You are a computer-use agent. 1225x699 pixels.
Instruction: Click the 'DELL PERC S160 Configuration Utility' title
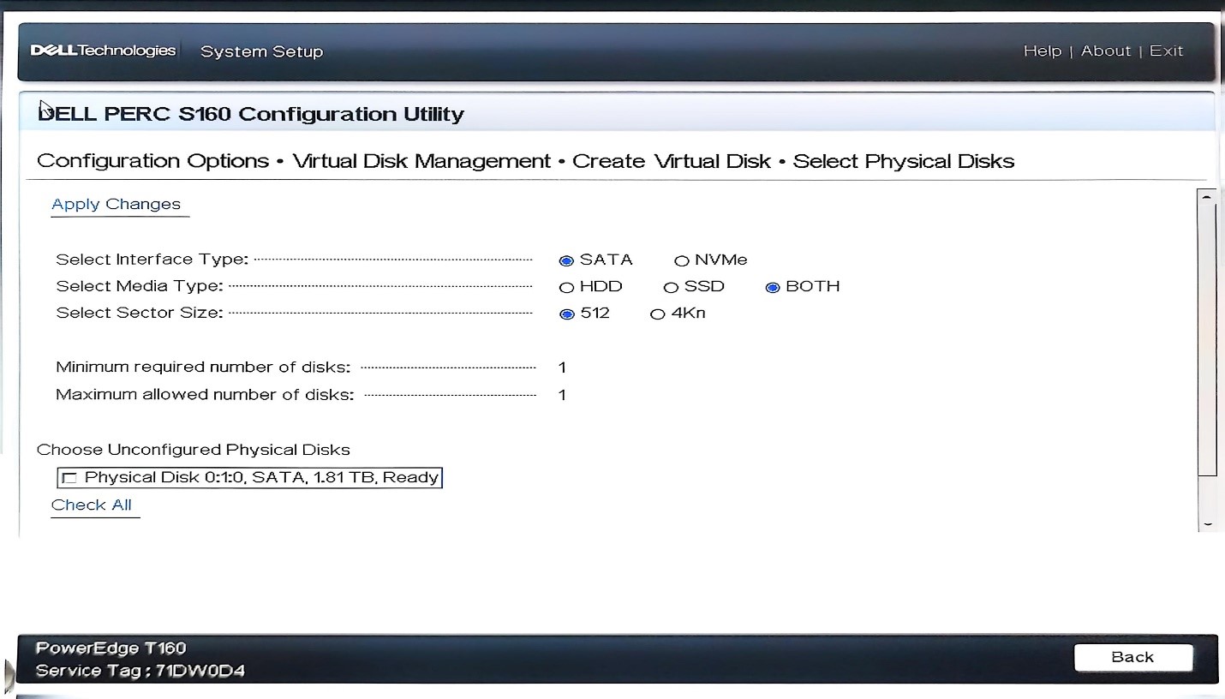tap(251, 114)
